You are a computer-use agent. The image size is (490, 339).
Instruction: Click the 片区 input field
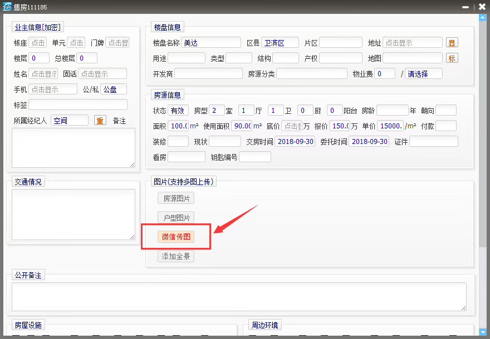[341, 43]
